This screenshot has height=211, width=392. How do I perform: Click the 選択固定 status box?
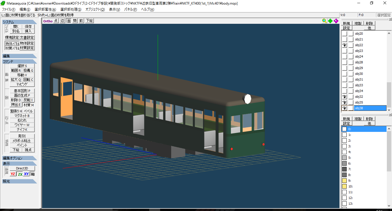(x=384, y=15)
